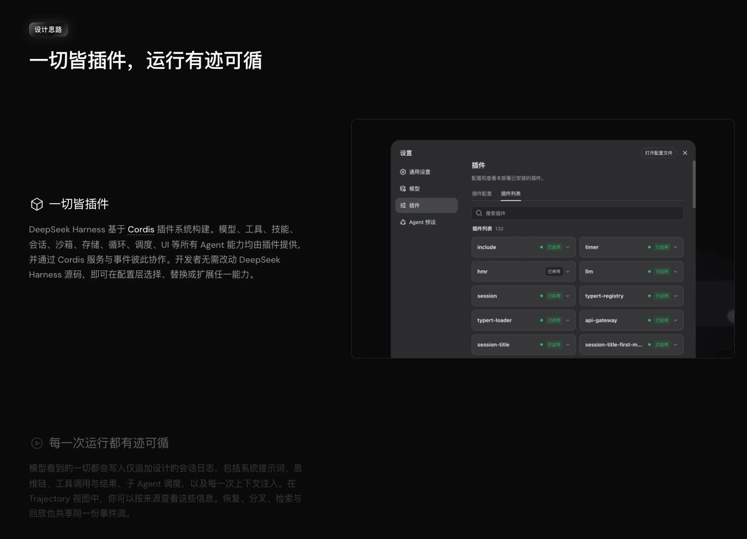Click the gear icon for 通用设置
The image size is (747, 539).
pyautogui.click(x=403, y=172)
